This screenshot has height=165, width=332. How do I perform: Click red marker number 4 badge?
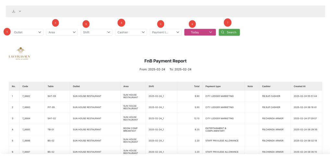pyautogui.click(x=121, y=23)
